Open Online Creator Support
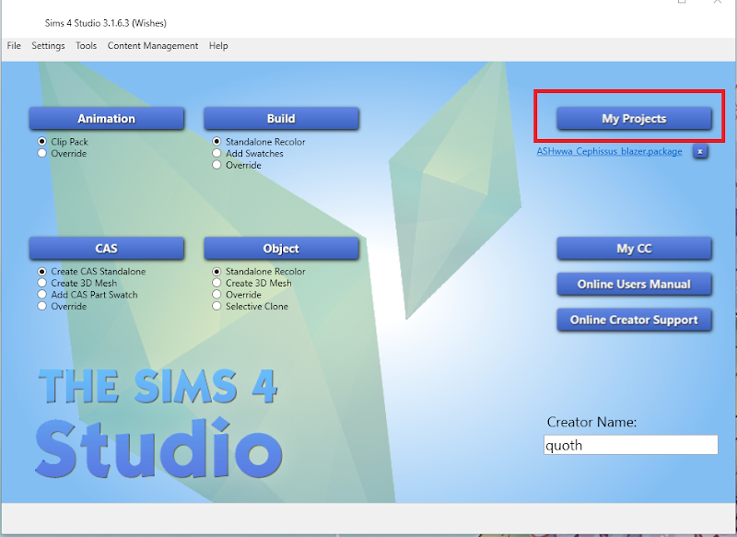737x537 pixels. (x=634, y=320)
